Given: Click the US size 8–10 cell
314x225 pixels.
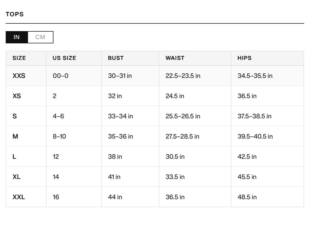Looking at the screenshot, I should 59,136.
